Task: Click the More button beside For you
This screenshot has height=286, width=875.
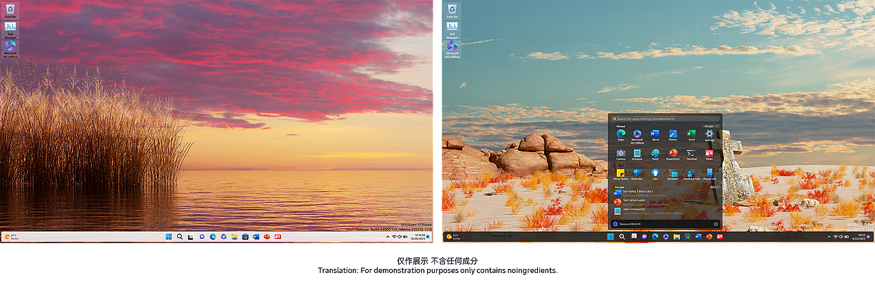Action: tap(714, 187)
